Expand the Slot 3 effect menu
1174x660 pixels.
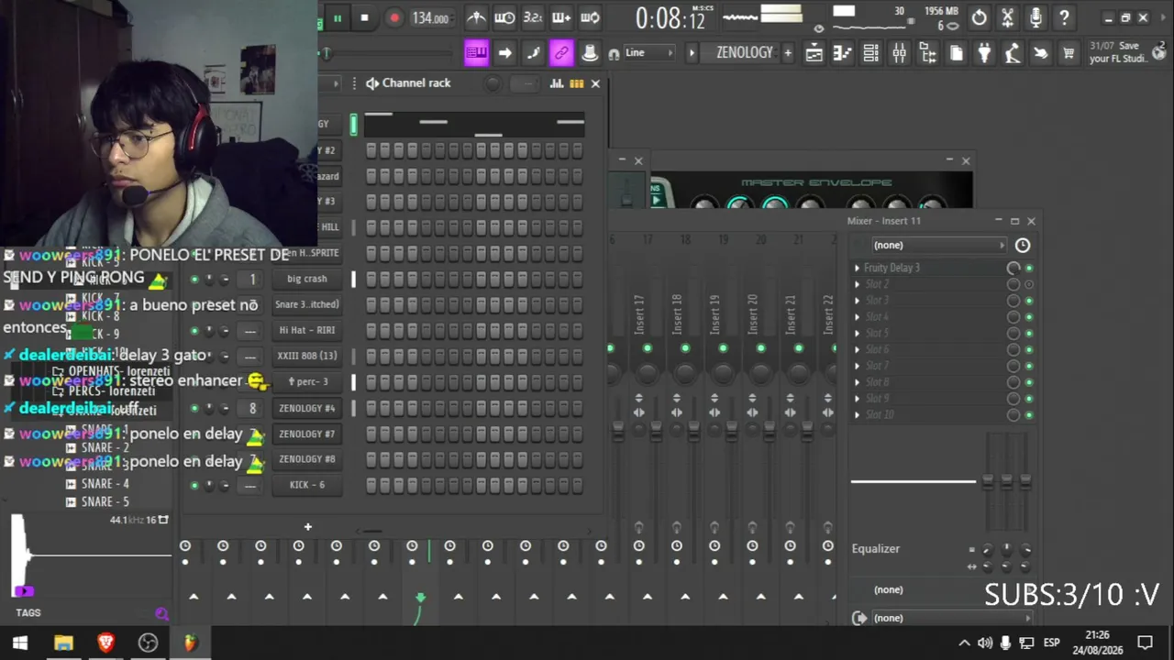click(858, 301)
